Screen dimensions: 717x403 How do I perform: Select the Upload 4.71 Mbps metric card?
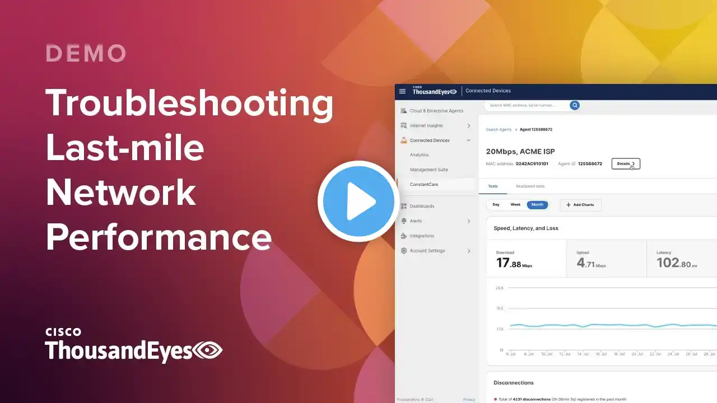point(607,259)
